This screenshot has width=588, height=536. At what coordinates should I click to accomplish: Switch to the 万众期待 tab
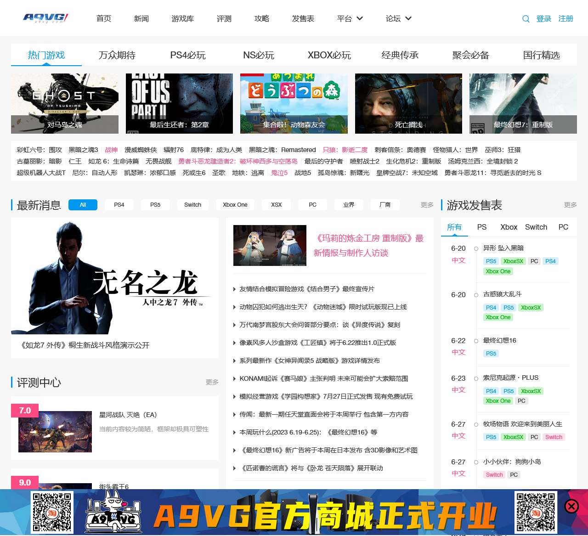pyautogui.click(x=117, y=55)
